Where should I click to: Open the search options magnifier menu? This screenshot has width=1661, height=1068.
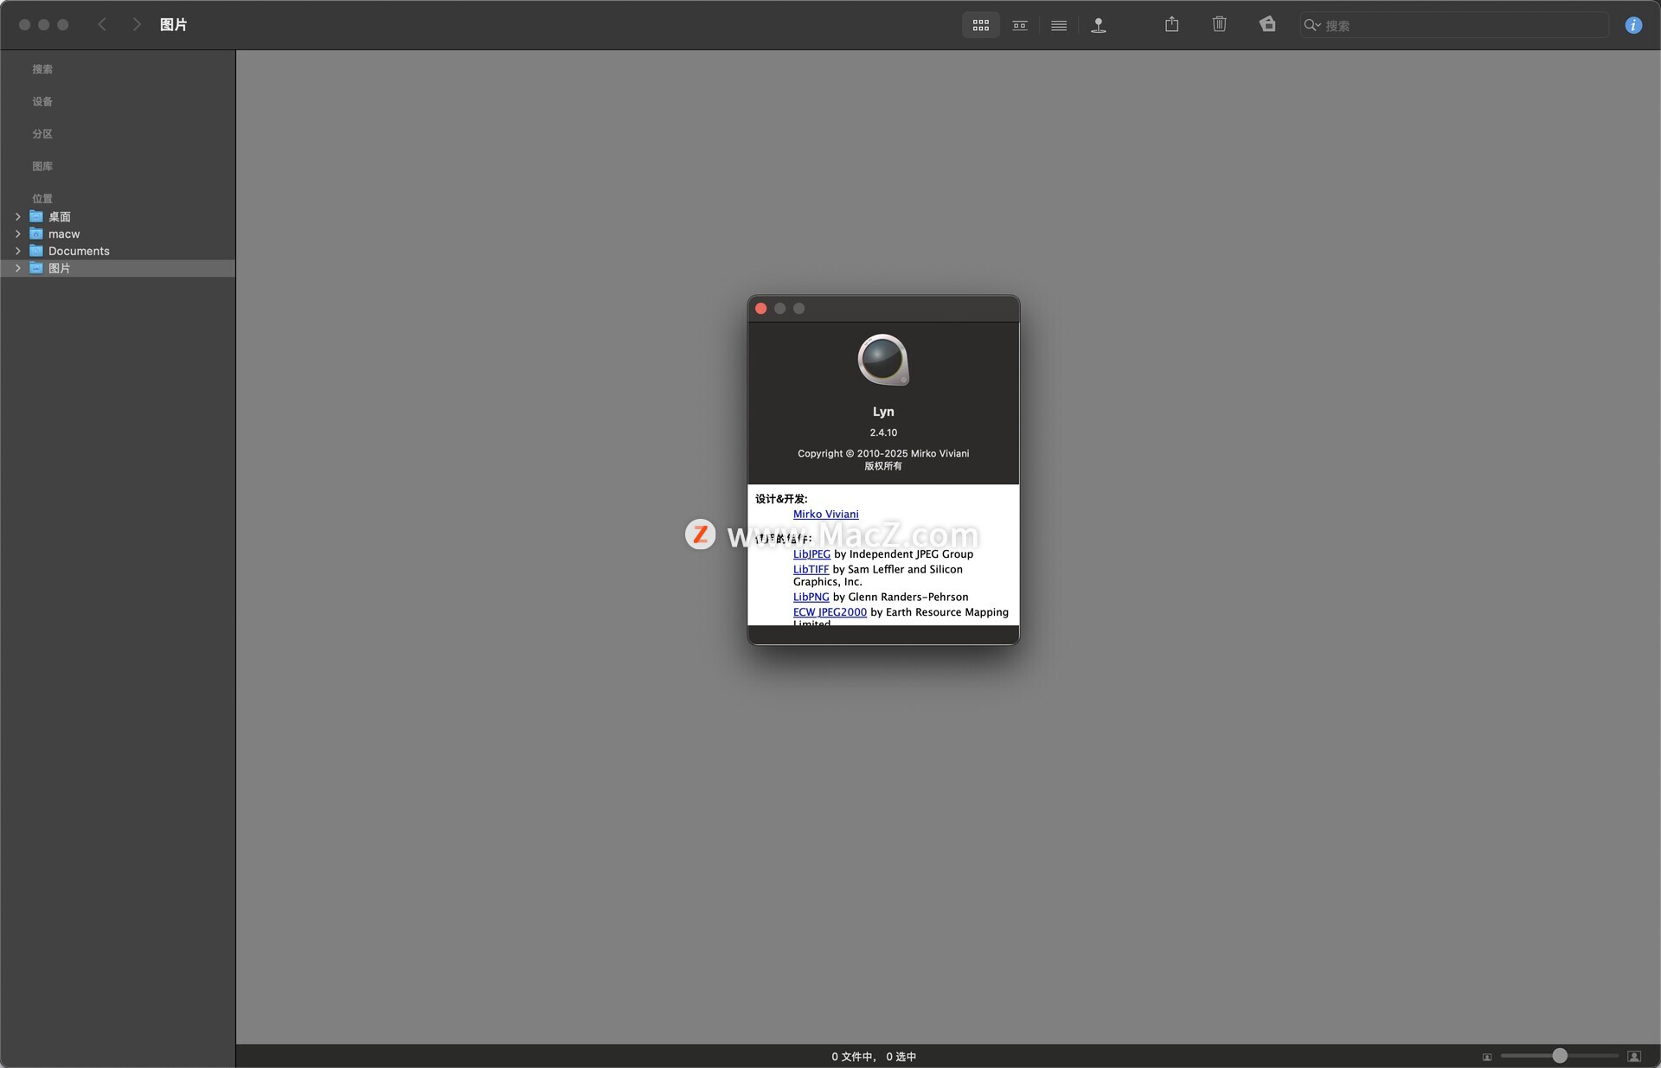1312,25
